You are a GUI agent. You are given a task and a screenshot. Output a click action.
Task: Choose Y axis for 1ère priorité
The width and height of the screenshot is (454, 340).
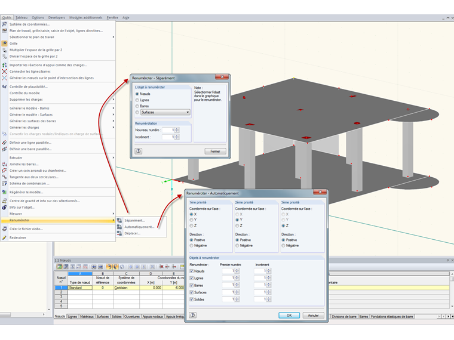coord(191,220)
